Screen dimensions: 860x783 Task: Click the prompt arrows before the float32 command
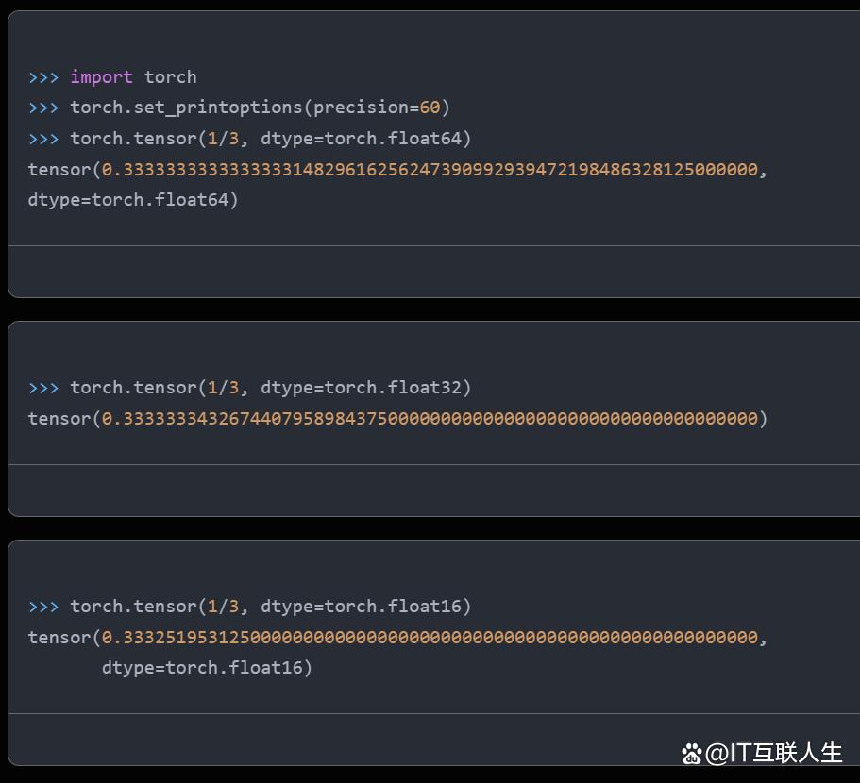43,388
